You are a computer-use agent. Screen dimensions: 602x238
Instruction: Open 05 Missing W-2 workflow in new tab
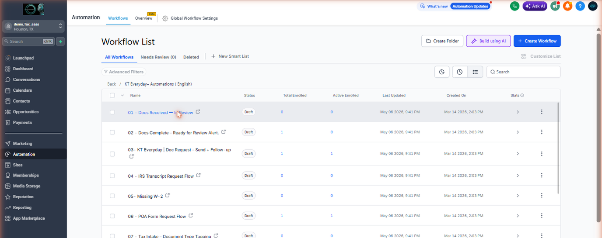tap(168, 196)
